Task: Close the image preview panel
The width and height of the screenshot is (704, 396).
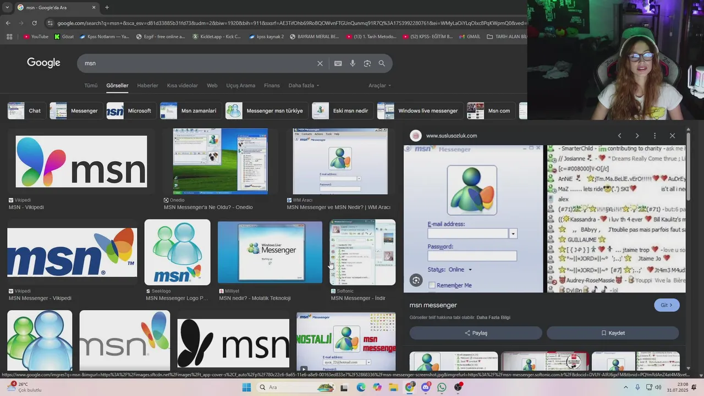Action: point(672,136)
